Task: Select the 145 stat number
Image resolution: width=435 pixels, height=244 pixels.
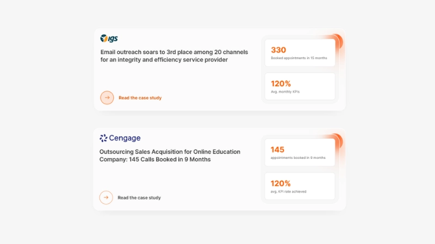Action: click(x=277, y=150)
